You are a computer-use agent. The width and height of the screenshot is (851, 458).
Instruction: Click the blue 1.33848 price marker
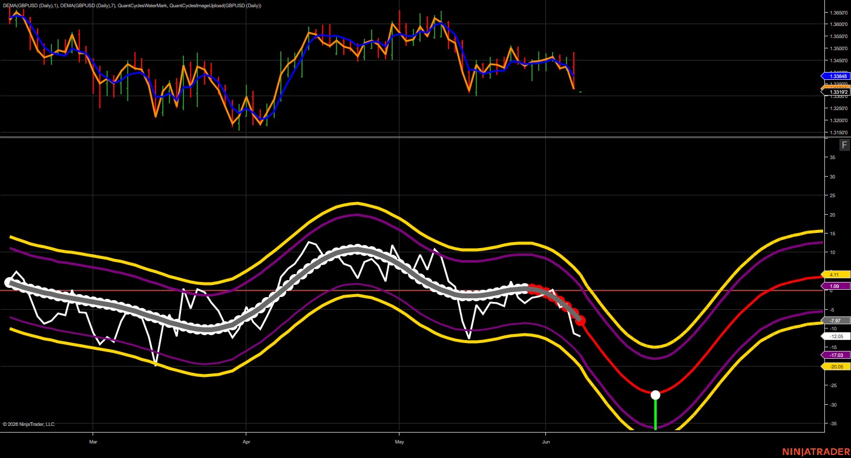tap(836, 76)
